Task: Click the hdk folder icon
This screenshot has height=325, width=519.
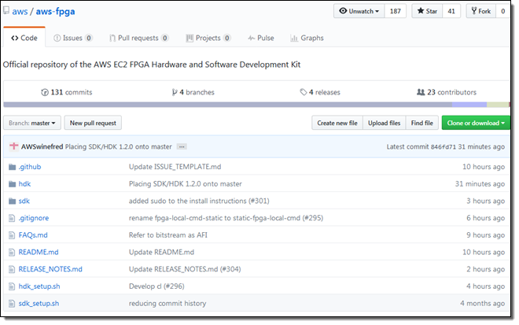Action: click(x=12, y=184)
